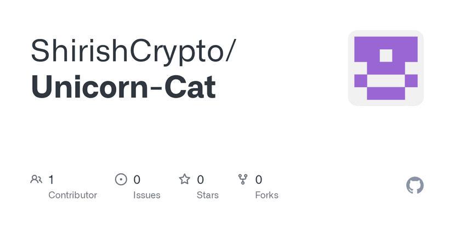Click the 0 count above Issues
Screen dimensions: 454x227
pyautogui.click(x=137, y=179)
